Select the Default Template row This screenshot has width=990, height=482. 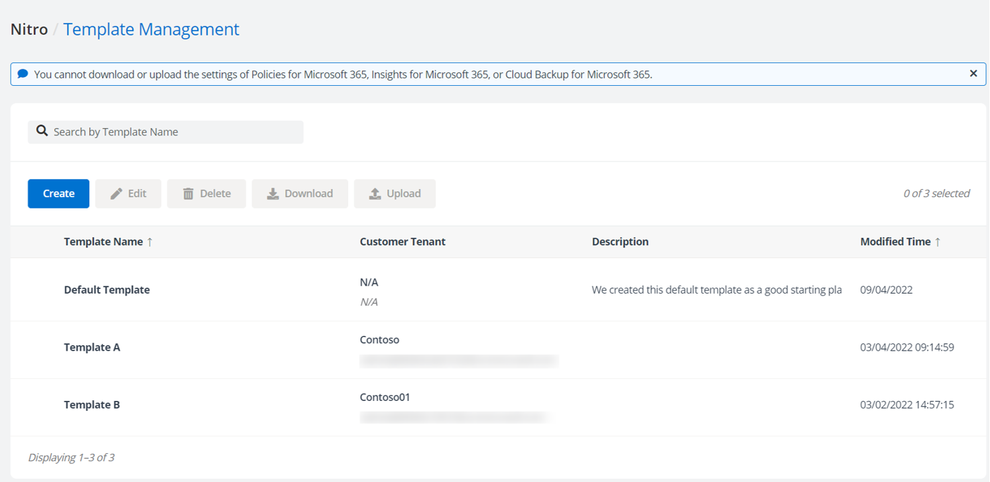point(107,290)
